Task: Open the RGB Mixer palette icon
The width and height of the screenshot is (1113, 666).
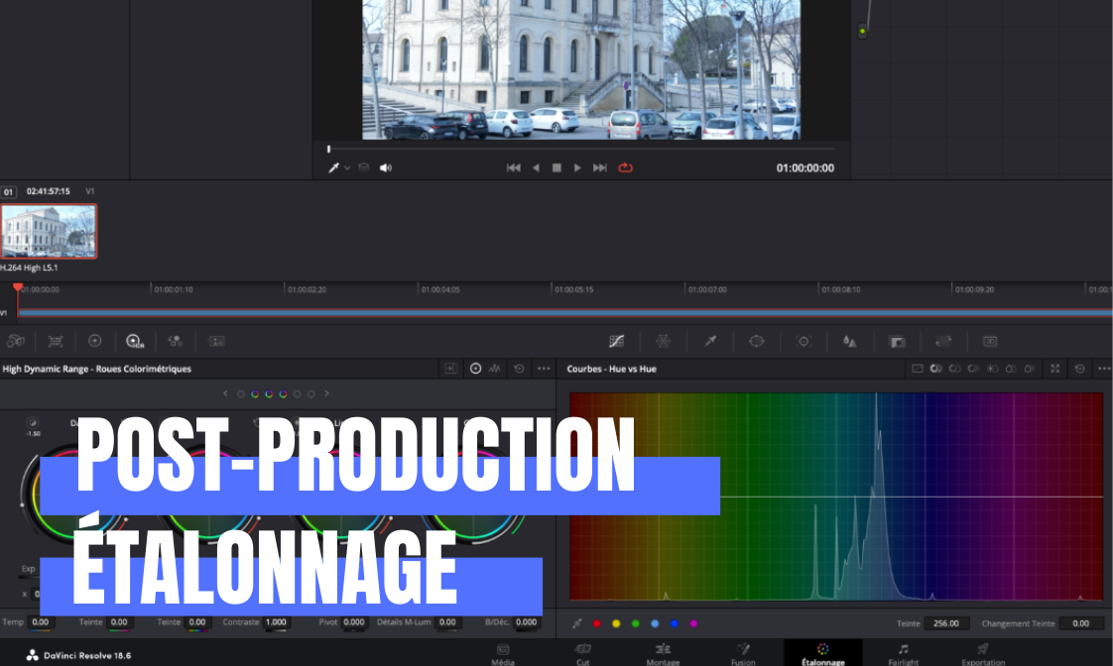Action: pos(176,341)
